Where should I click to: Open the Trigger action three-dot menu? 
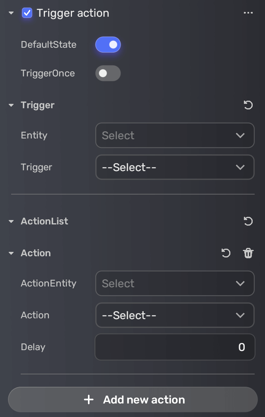click(x=248, y=13)
